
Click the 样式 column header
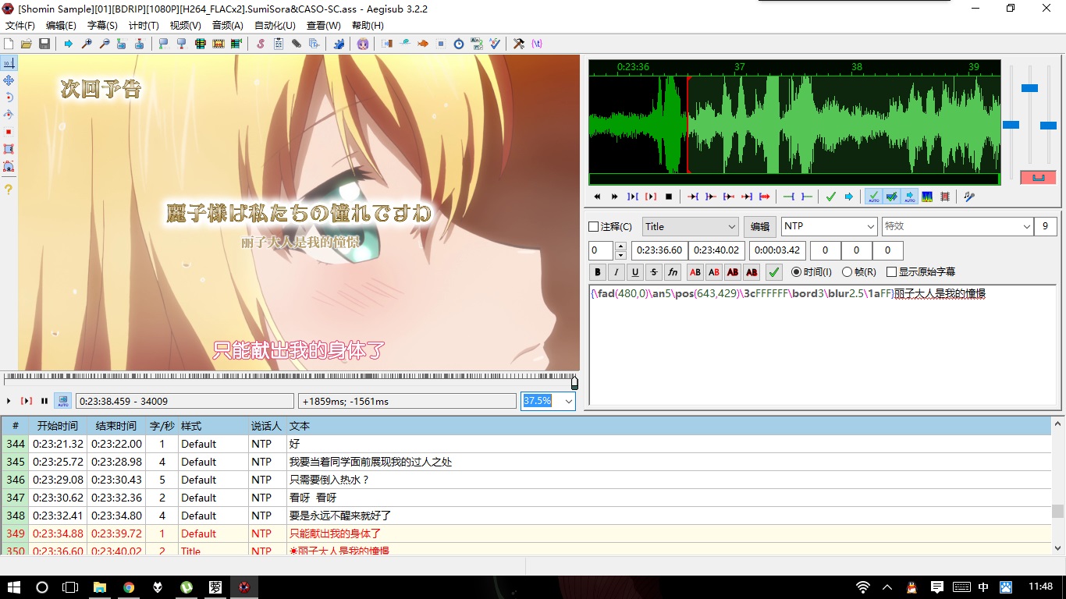(x=213, y=426)
